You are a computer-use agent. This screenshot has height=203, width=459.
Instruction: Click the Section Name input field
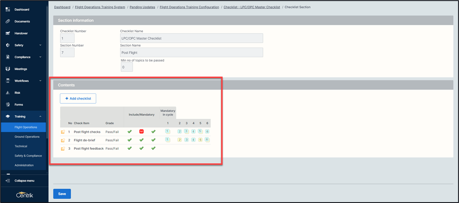[191, 52]
